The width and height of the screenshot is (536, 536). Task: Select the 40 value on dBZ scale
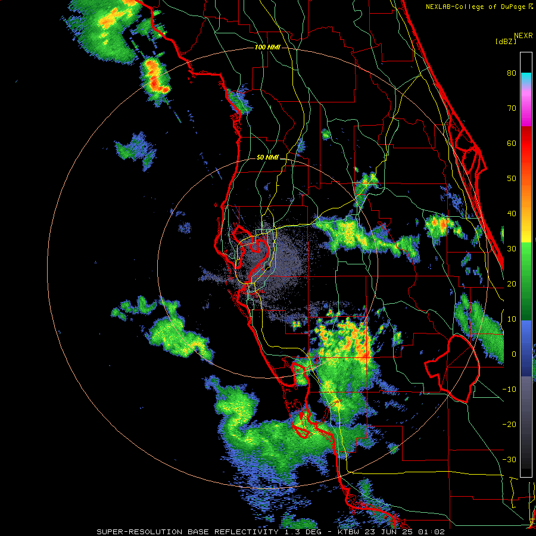click(512, 214)
